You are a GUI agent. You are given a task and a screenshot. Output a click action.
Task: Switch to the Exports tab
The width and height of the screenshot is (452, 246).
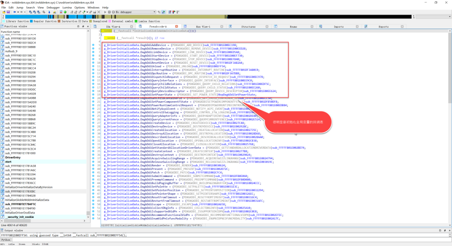[383, 27]
